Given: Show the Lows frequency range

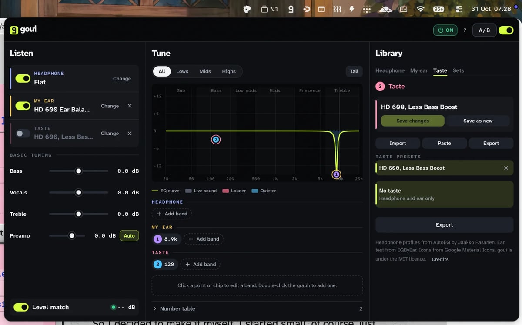Looking at the screenshot, I should tap(182, 71).
